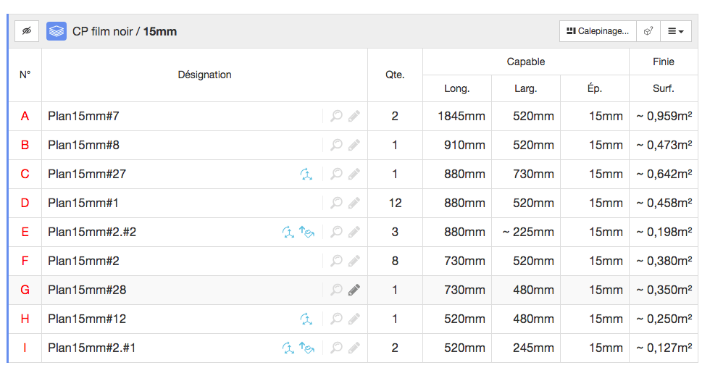
Task: Sort by the Qte. column header
Action: pyautogui.click(x=395, y=75)
